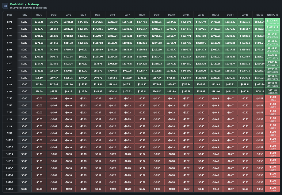282x195 pixels.
Task: Click the -$1.00 total cell in the $258 row
Action: (272, 98)
